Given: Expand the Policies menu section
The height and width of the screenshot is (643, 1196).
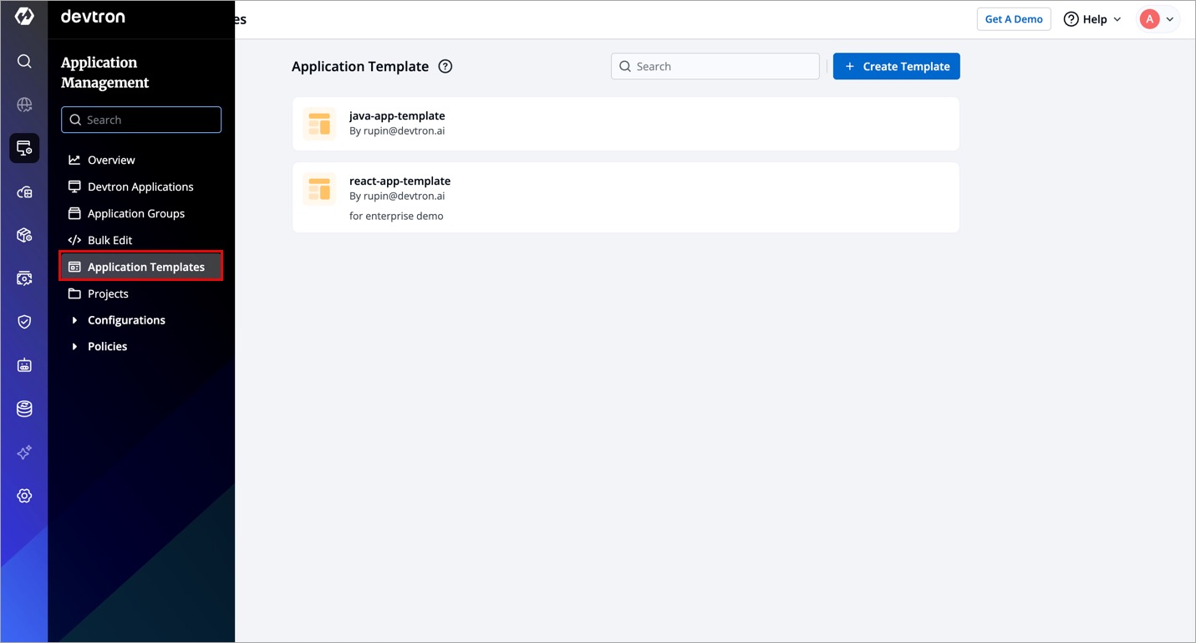Looking at the screenshot, I should coord(107,346).
